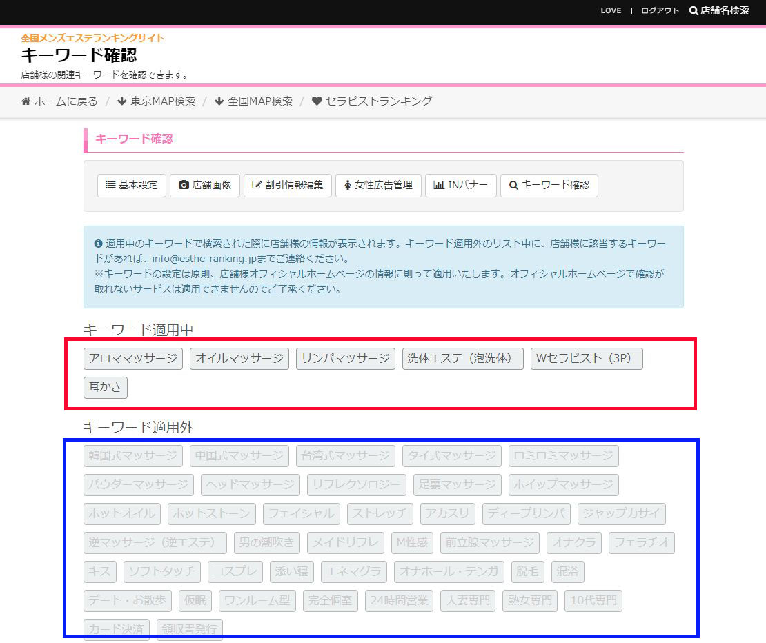
Task: Click the disabled 中国式マッサージ tag
Action: click(x=239, y=456)
